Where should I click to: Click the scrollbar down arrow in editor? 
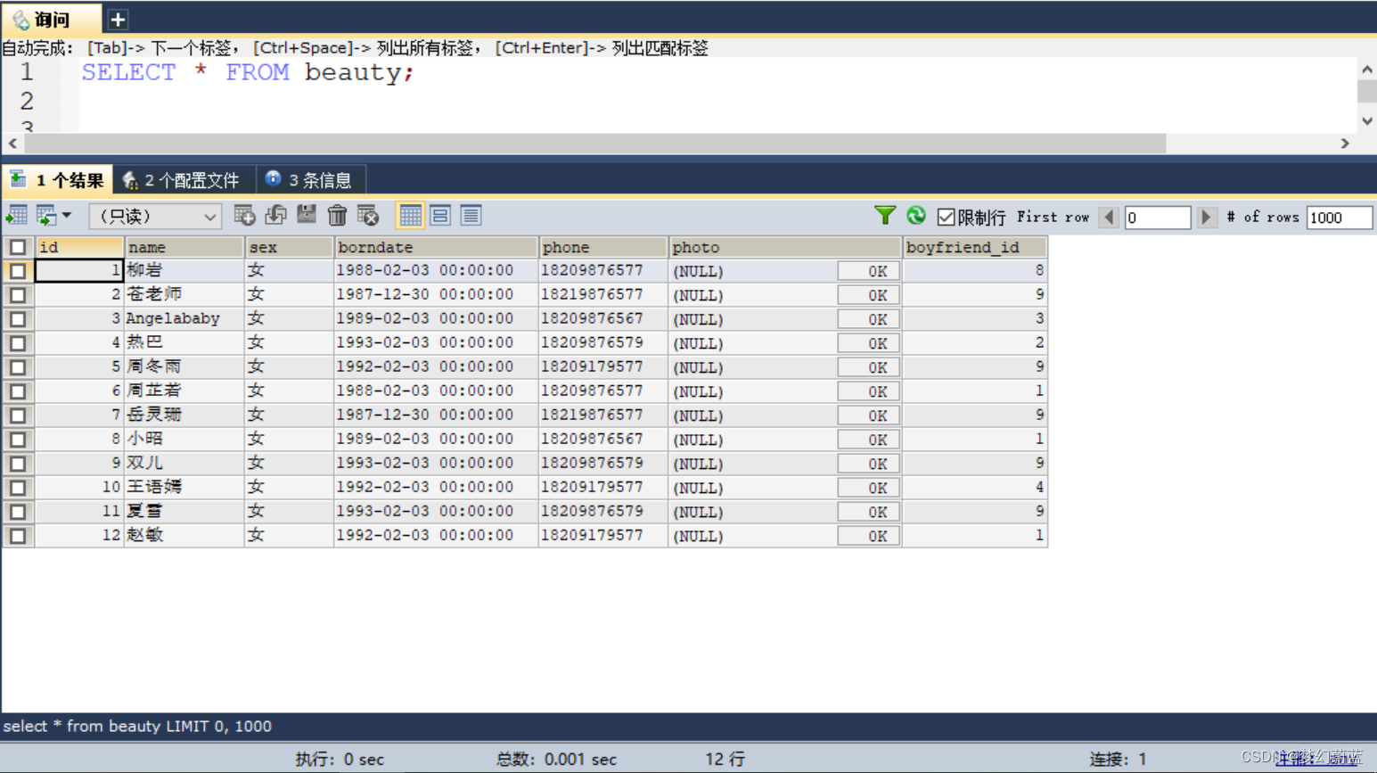click(x=1366, y=121)
